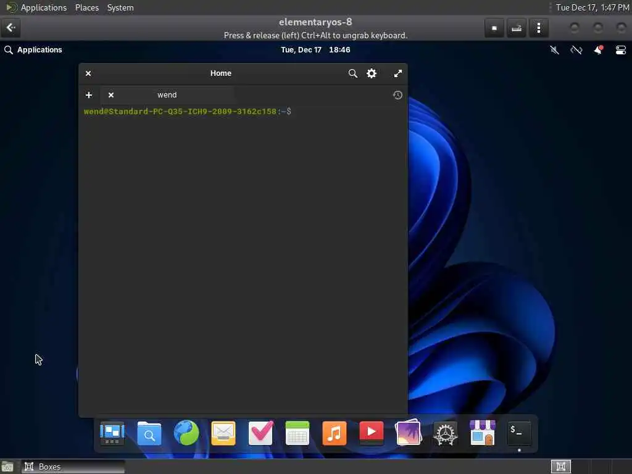Open the network indicator
The height and width of the screenshot is (474, 632).
(x=576, y=50)
